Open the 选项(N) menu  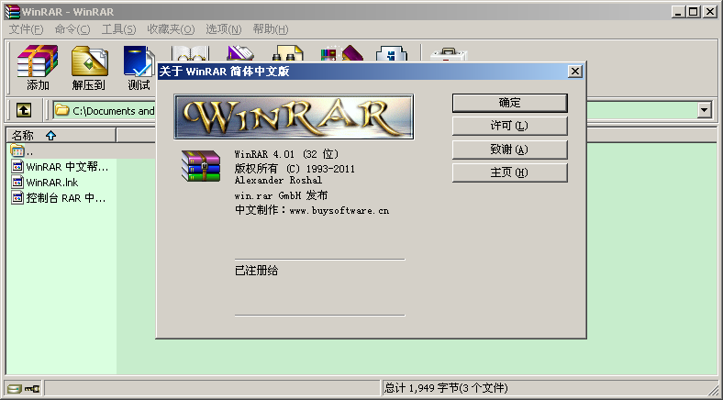[x=224, y=29]
